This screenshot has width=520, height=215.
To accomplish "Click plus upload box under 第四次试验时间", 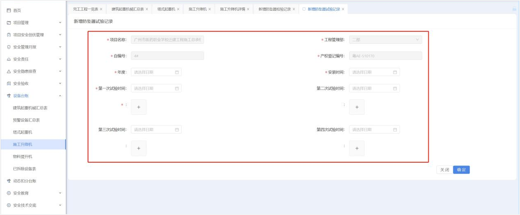I will click(x=357, y=148).
